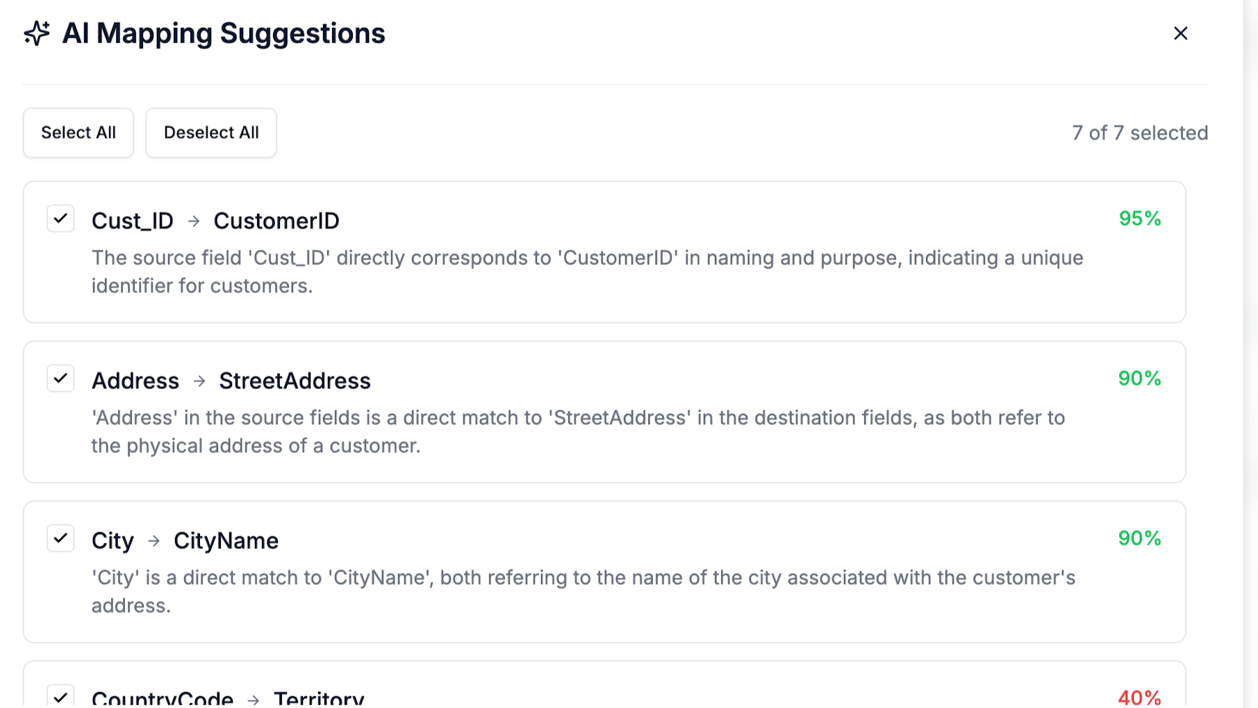Viewport: 1258px width, 708px height.
Task: Click the arrow icon after CountryCode
Action: pos(254,700)
